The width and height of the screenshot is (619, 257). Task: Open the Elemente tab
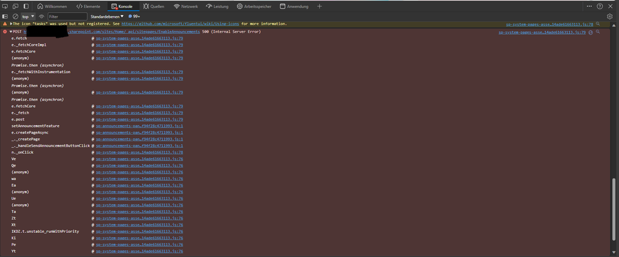pos(89,6)
